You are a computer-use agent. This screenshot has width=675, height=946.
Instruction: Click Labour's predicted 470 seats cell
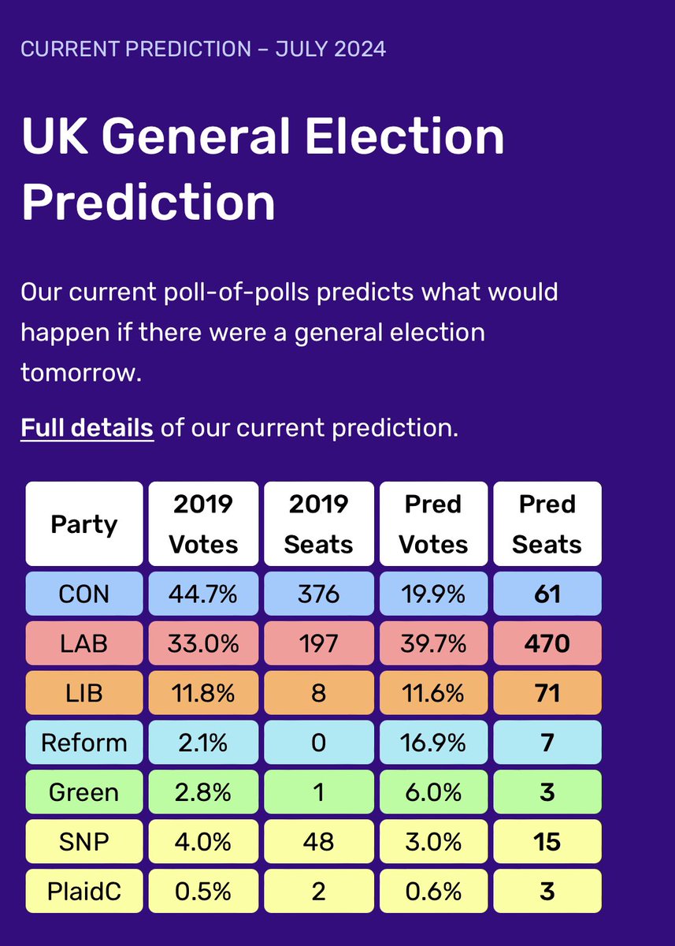coord(547,643)
